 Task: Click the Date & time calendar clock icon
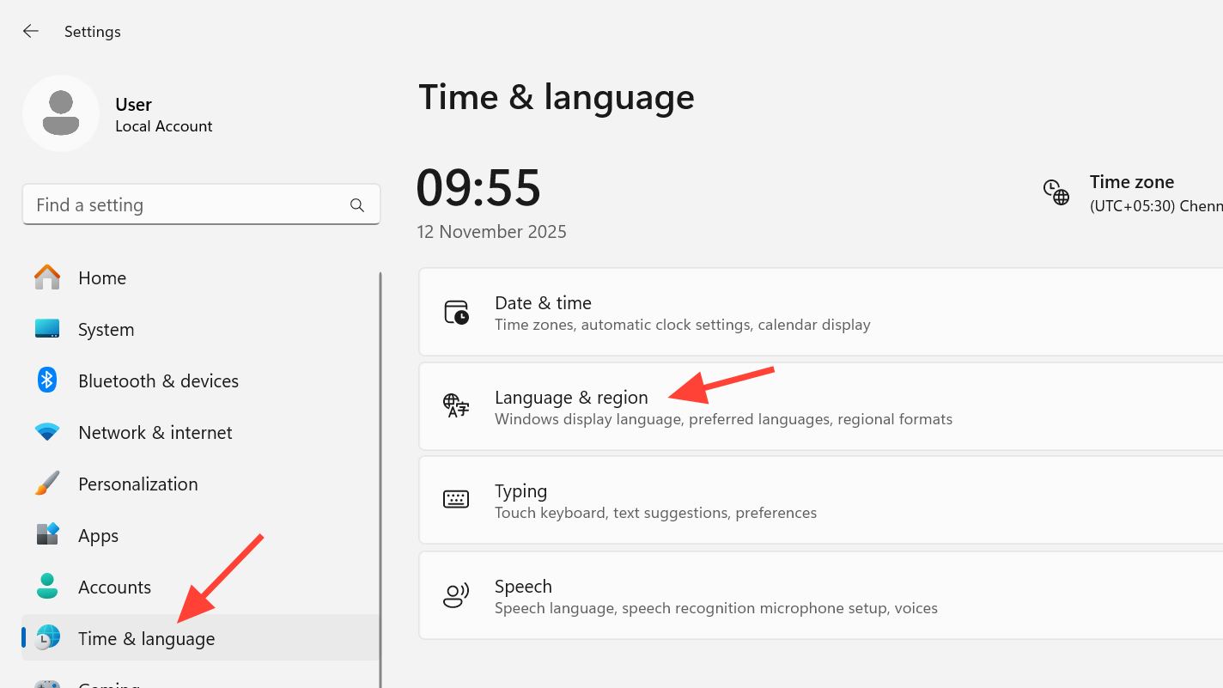(x=456, y=312)
